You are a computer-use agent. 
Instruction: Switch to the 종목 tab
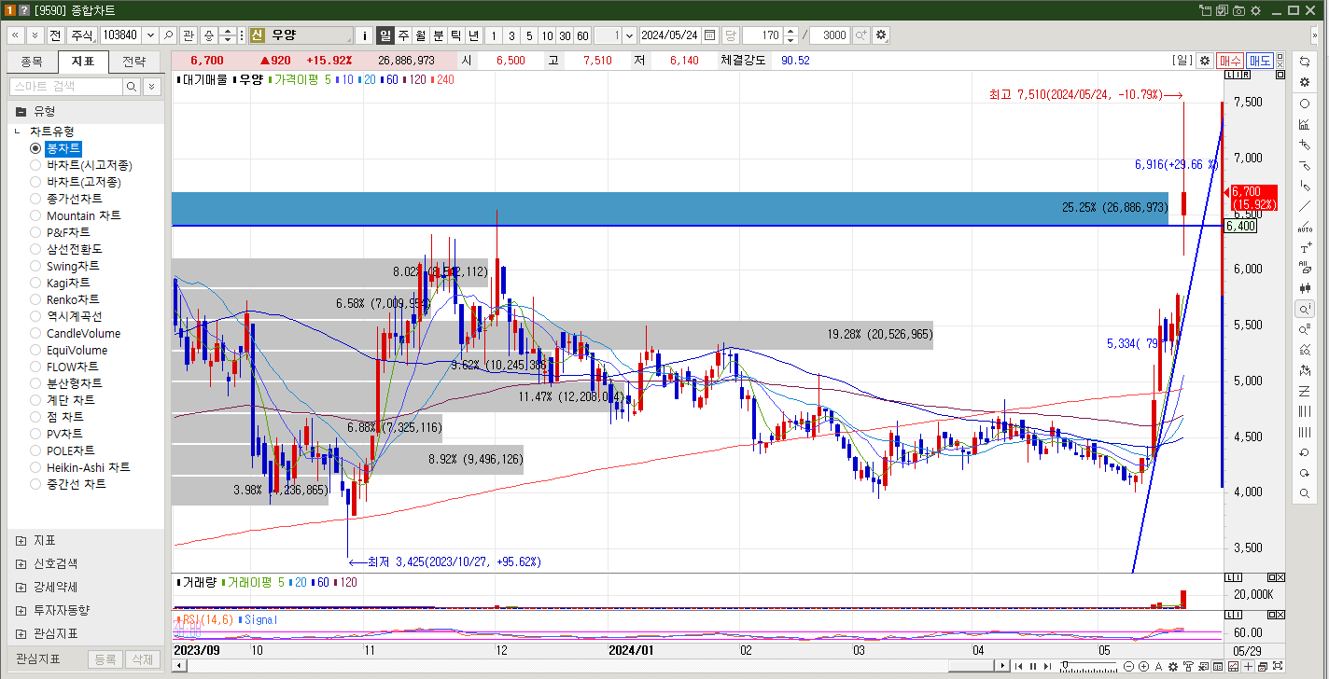pos(32,62)
